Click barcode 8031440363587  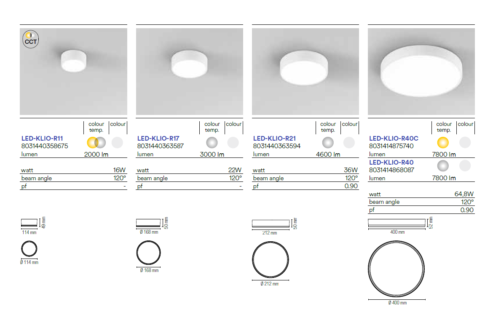[161, 146]
